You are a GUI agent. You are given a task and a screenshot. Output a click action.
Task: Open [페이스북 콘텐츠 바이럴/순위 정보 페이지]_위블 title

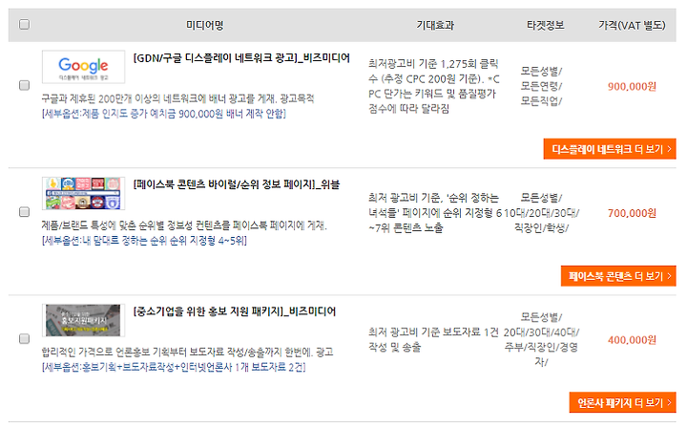pos(237,184)
